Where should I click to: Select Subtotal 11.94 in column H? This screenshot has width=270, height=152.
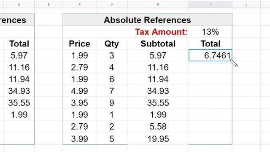[x=158, y=79]
